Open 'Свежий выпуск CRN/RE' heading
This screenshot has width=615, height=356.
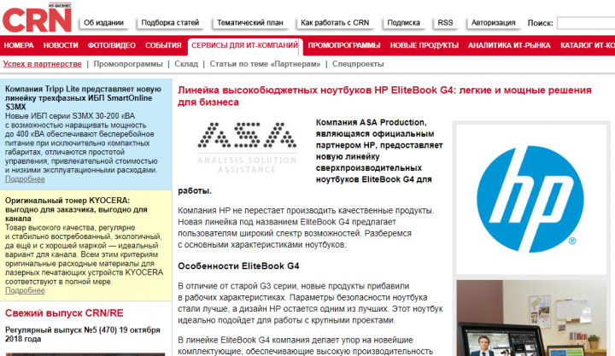click(64, 313)
